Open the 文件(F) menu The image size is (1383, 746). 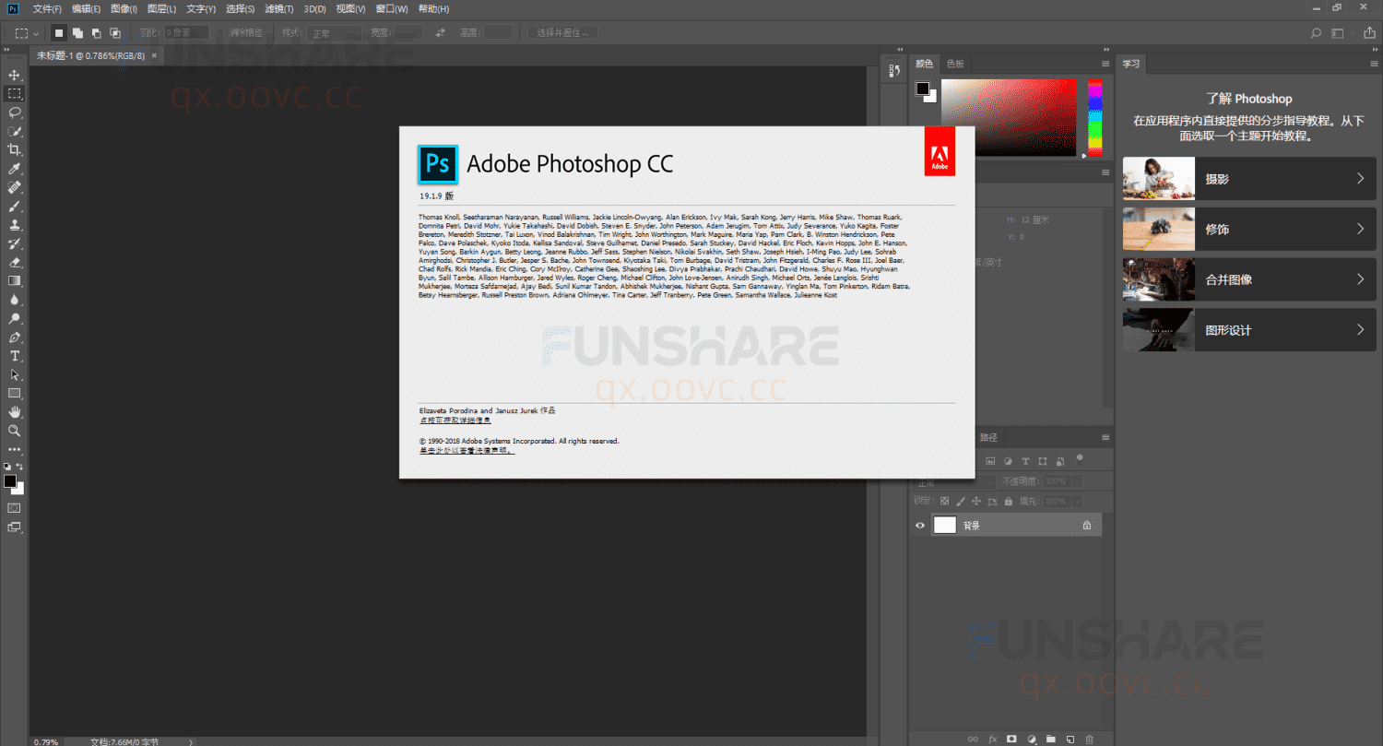[x=47, y=8]
